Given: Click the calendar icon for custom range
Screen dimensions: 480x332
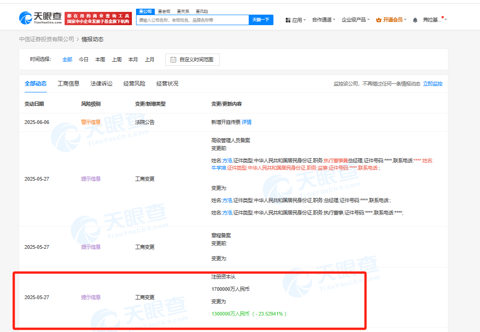Looking at the screenshot, I should point(174,59).
